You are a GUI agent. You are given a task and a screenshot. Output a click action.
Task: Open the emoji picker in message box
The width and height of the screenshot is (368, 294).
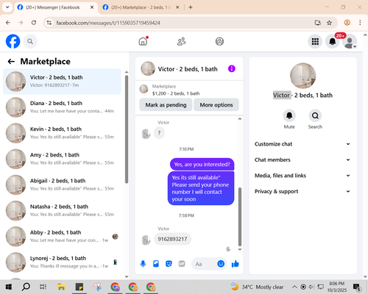point(221,264)
